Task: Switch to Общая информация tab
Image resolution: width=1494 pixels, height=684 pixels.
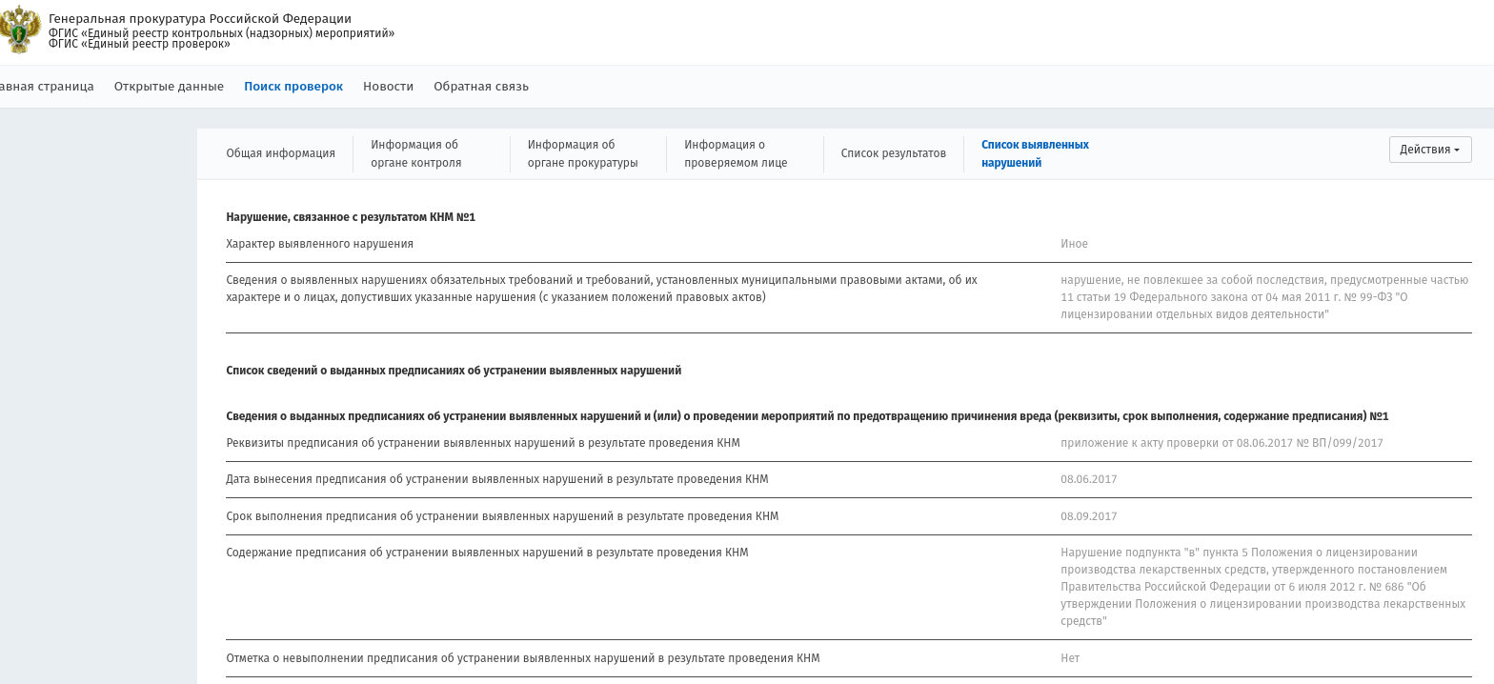Action: point(280,153)
